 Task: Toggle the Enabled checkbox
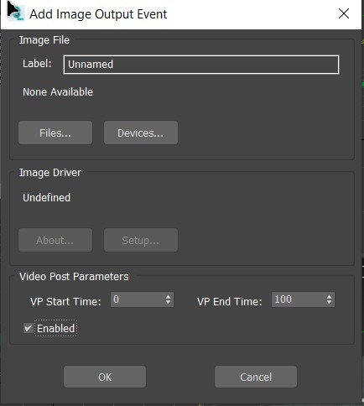pyautogui.click(x=29, y=328)
